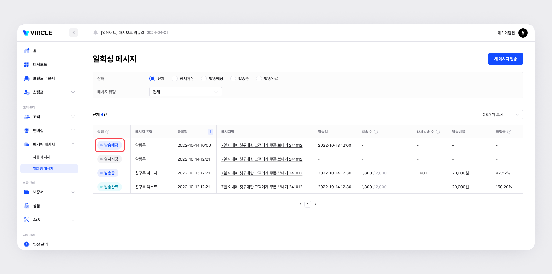
Task: Go to 브랜드 라운지 in sidebar
Action: tap(44, 78)
